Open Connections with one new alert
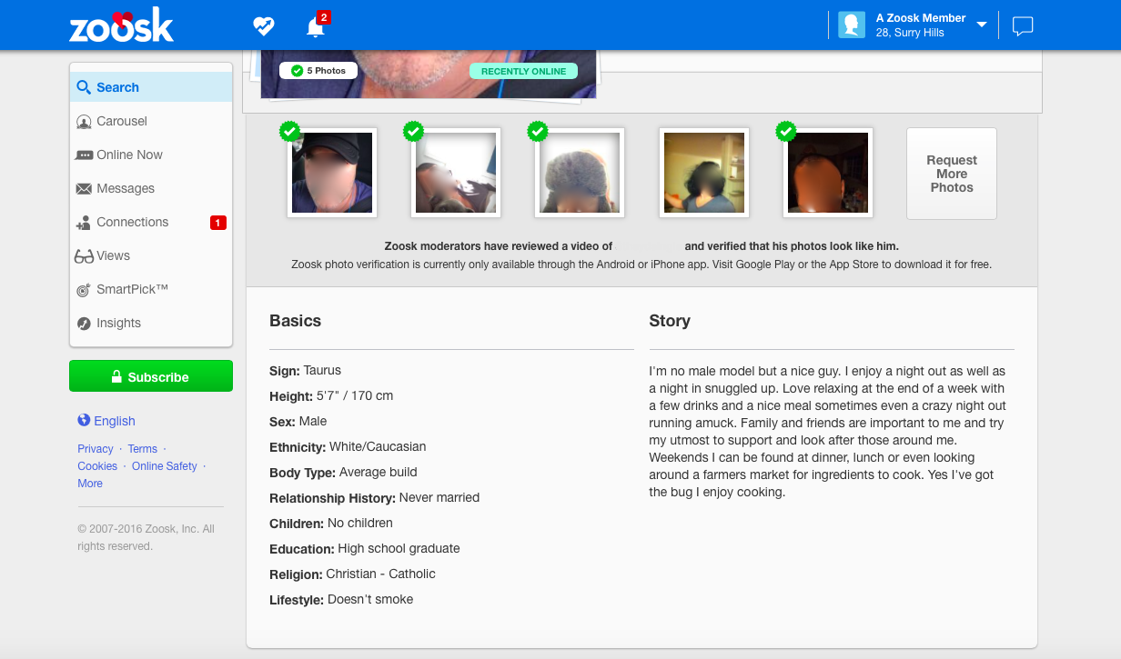The height and width of the screenshot is (659, 1121). tap(133, 222)
